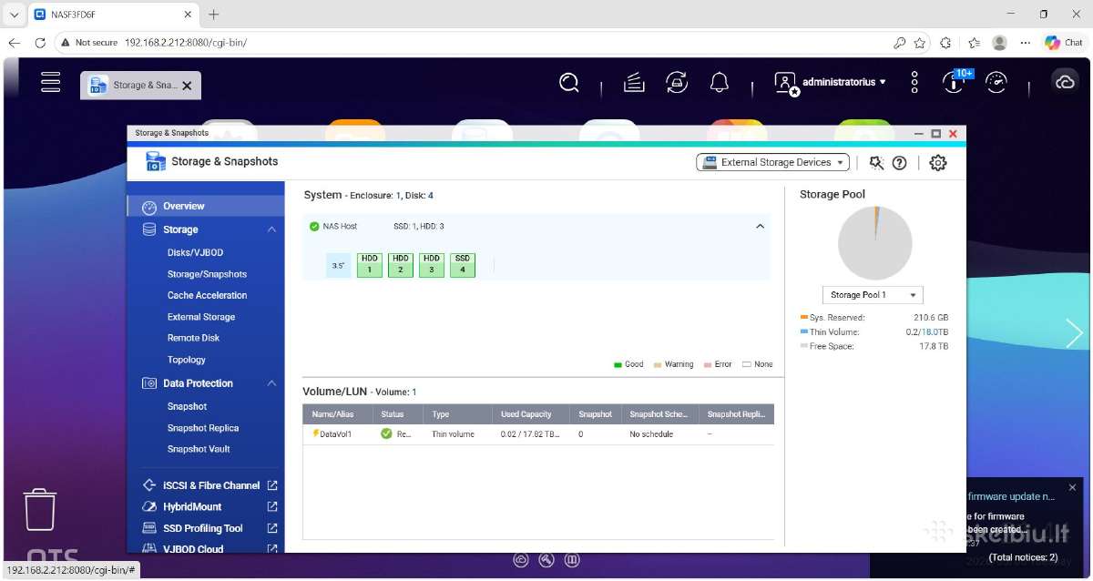1093x581 pixels.
Task: Open Remote Disk in the sidebar
Action: [193, 338]
